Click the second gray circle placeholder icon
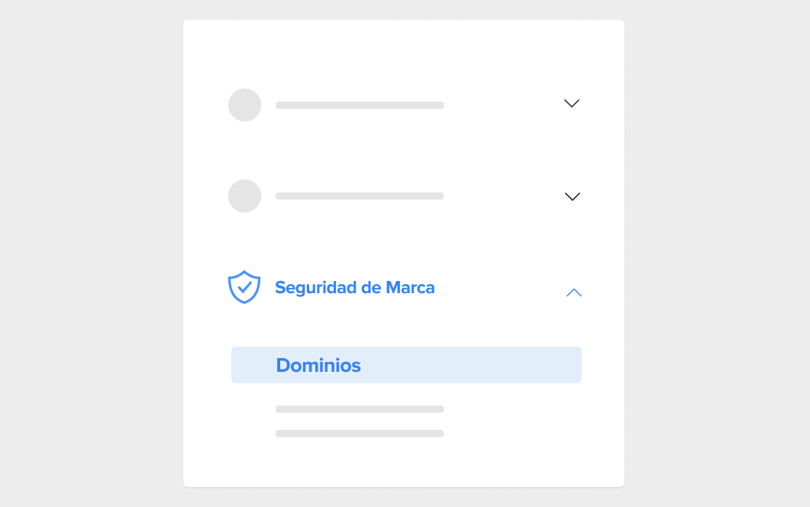The height and width of the screenshot is (507, 810). click(245, 196)
